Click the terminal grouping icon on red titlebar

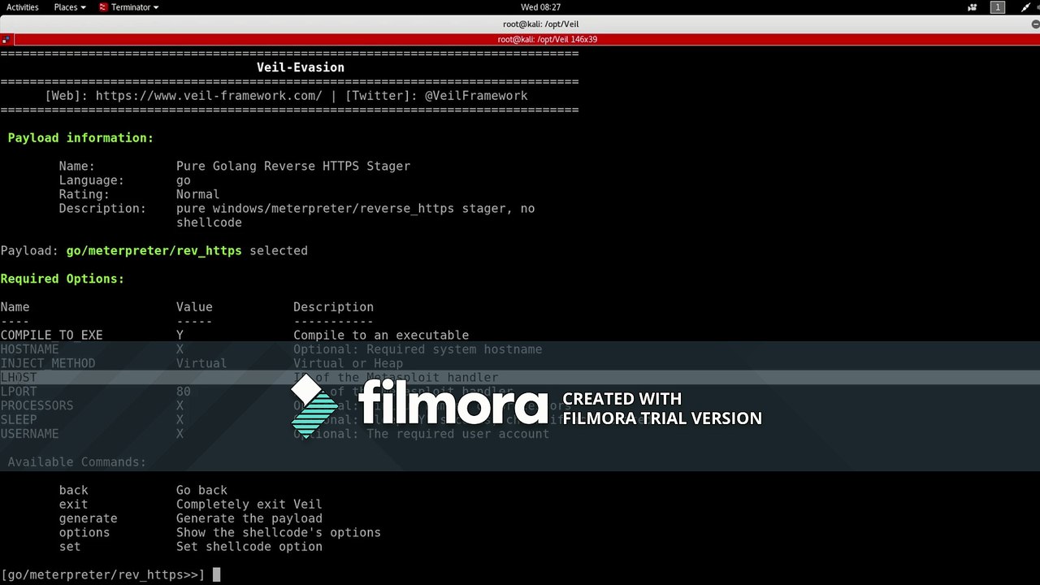tap(6, 39)
